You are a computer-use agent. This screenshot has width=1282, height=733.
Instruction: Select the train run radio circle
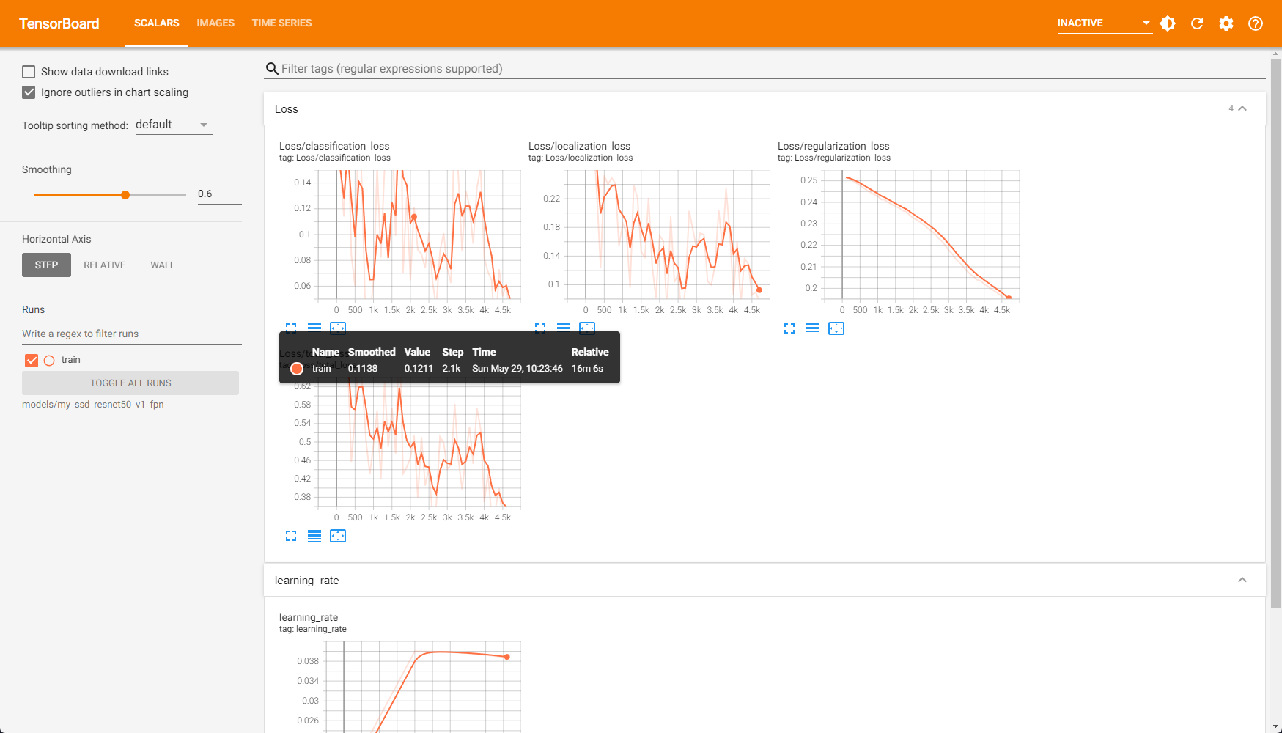tap(49, 361)
